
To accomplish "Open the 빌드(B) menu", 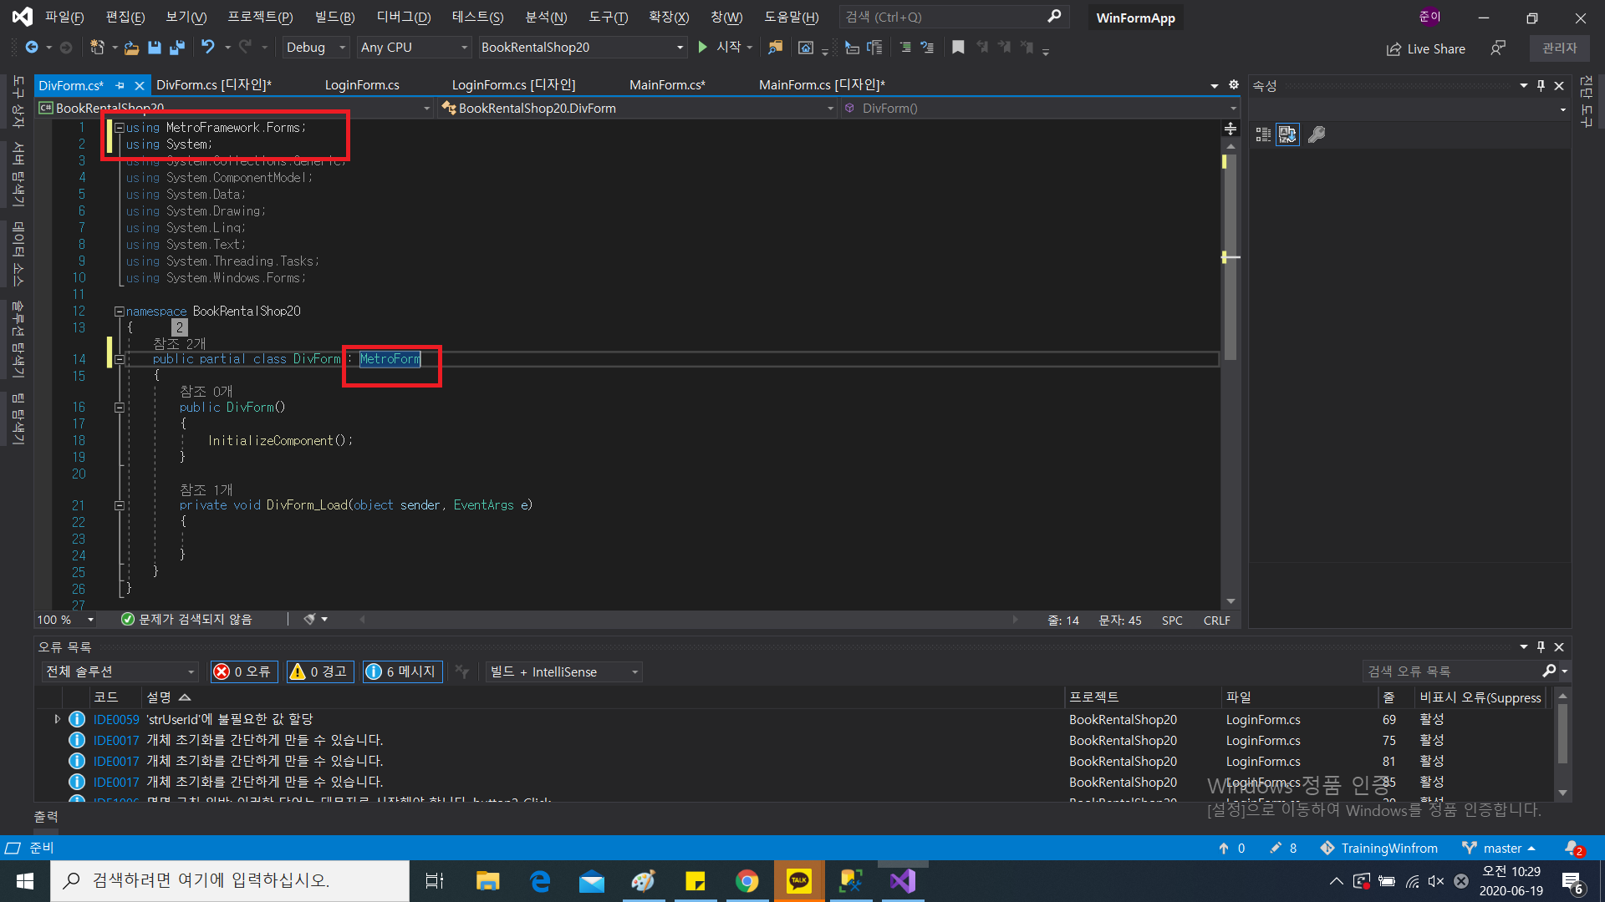I will [334, 18].
